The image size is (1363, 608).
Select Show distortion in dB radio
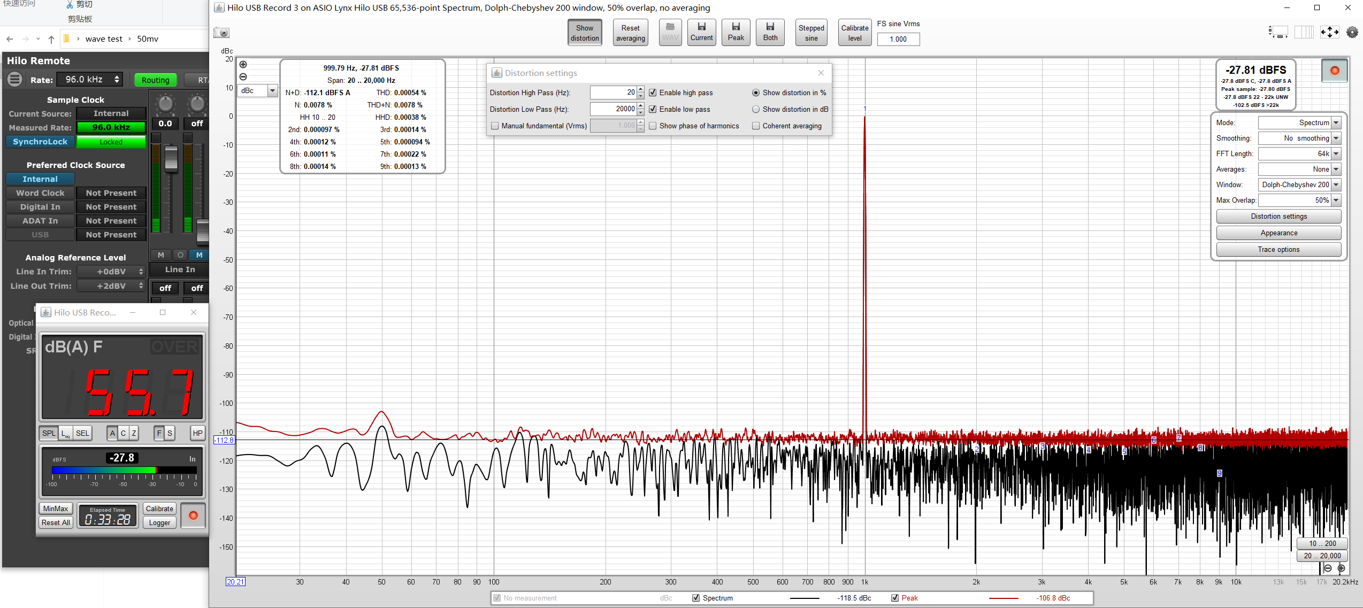click(756, 109)
